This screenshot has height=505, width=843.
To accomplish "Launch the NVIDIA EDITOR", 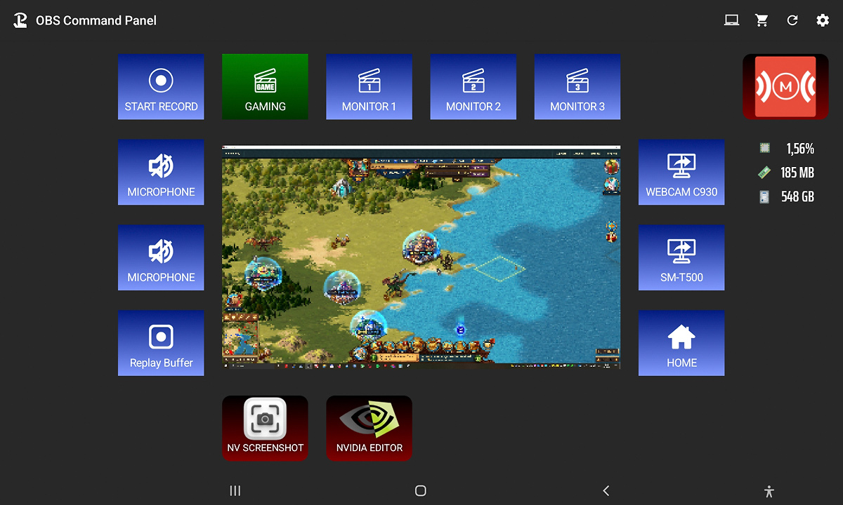I will [x=369, y=429].
